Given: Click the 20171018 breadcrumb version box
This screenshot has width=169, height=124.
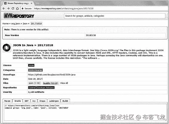Looking at the screenshot, I should coord(36,23).
